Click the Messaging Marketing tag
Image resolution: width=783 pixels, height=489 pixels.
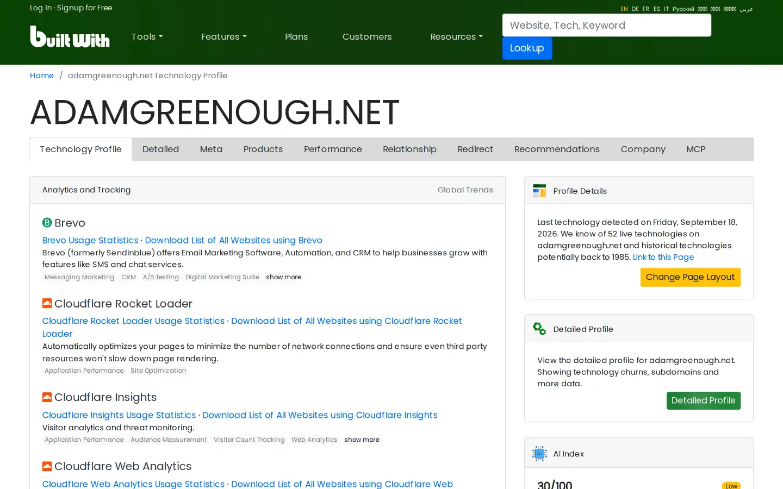coord(79,277)
